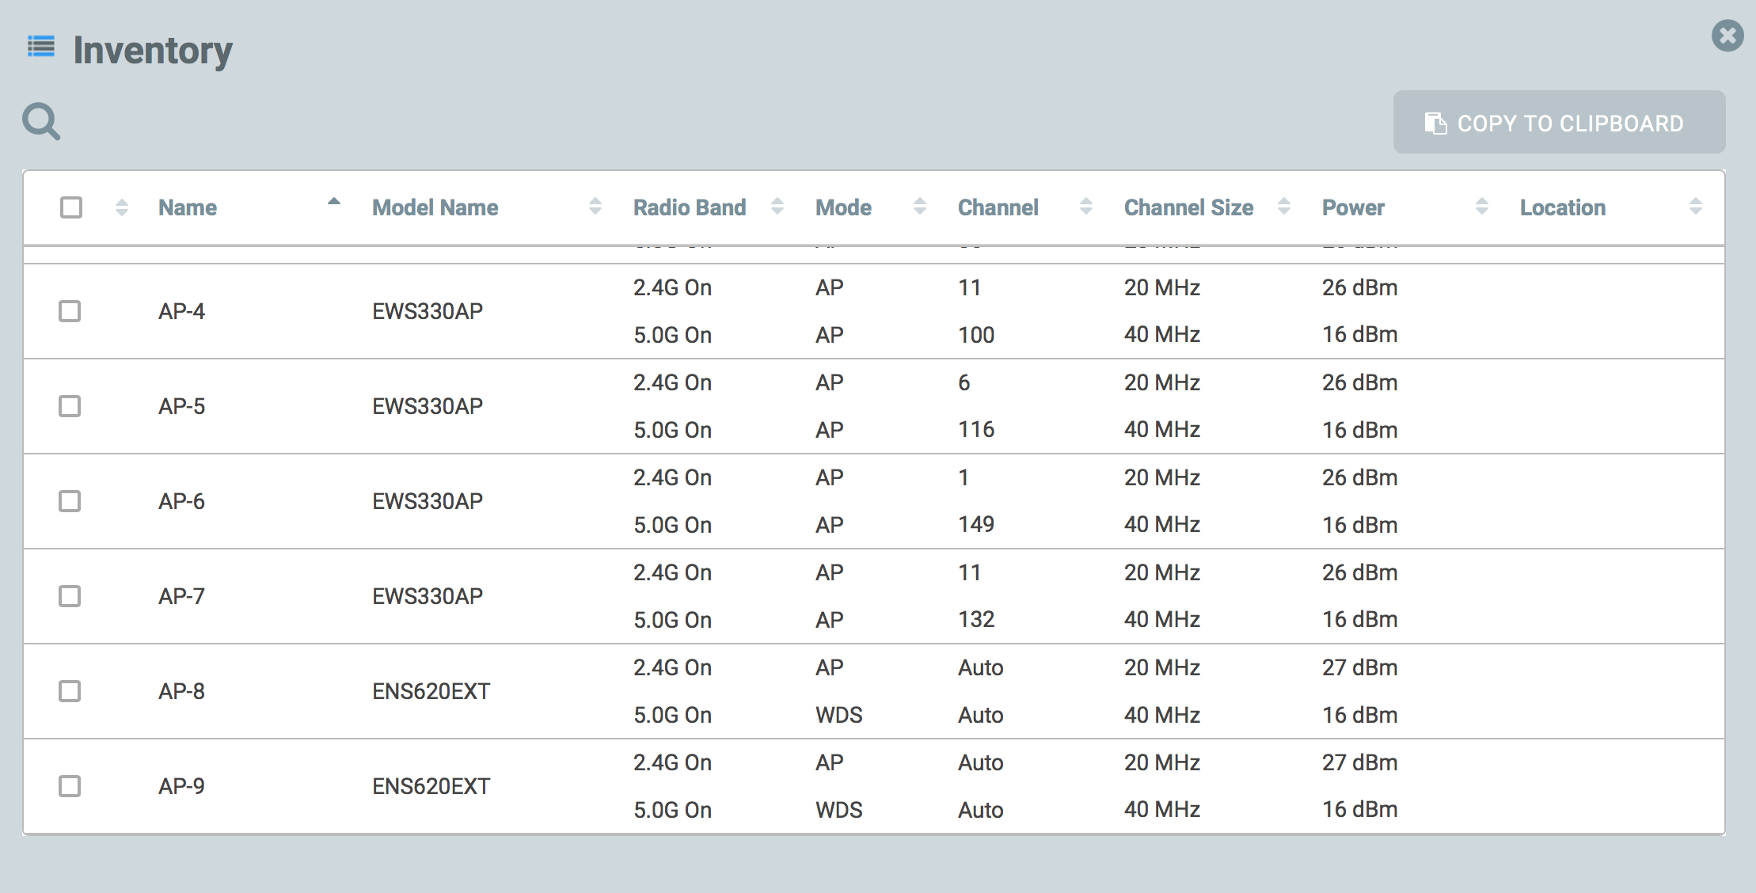Select the AP-9 name cell
Screen dimensions: 1756x893
181,786
